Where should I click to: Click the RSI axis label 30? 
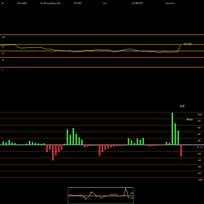[x=3, y=60]
